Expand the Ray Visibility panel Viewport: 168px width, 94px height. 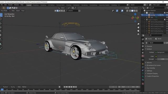pyautogui.click(x=151, y=68)
